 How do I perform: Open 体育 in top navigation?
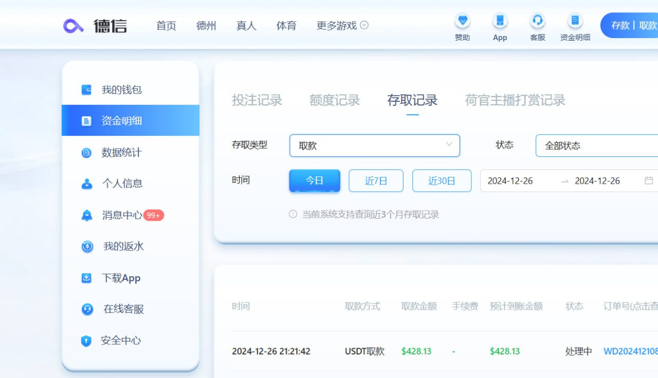(286, 26)
